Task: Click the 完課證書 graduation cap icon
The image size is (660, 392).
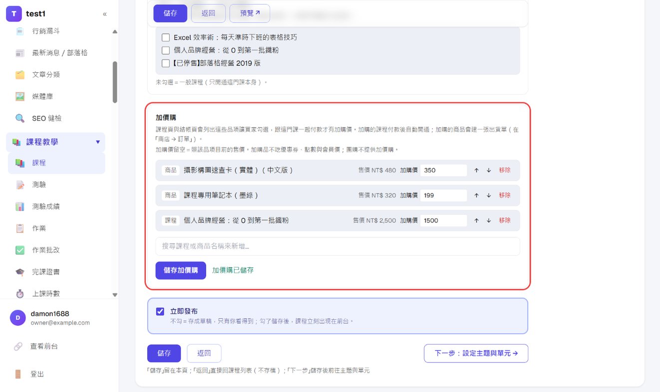Action: click(20, 272)
